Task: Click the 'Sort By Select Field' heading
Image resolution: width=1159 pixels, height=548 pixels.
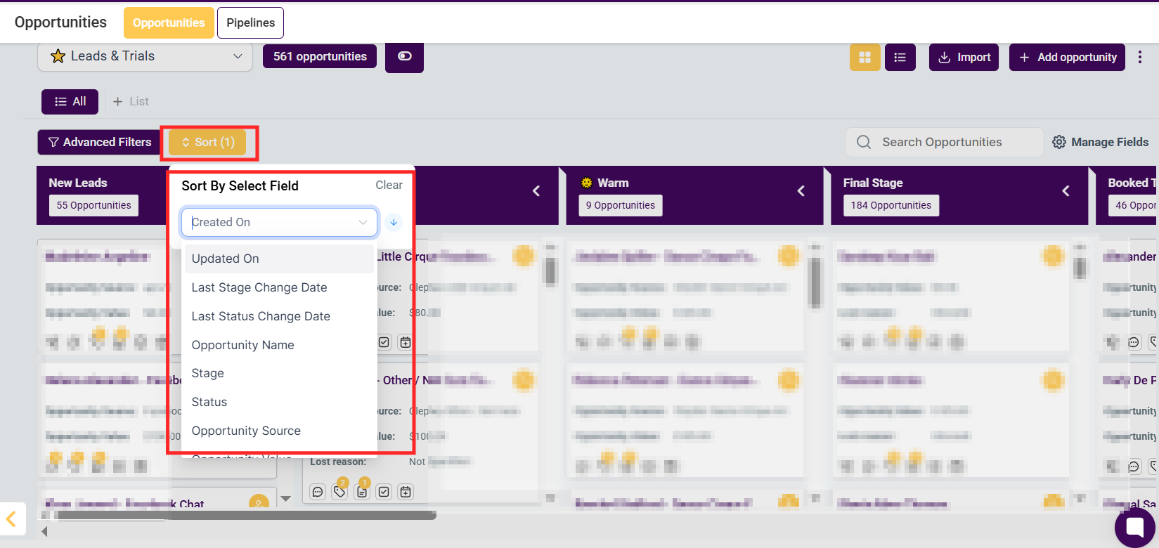Action: 240,185
